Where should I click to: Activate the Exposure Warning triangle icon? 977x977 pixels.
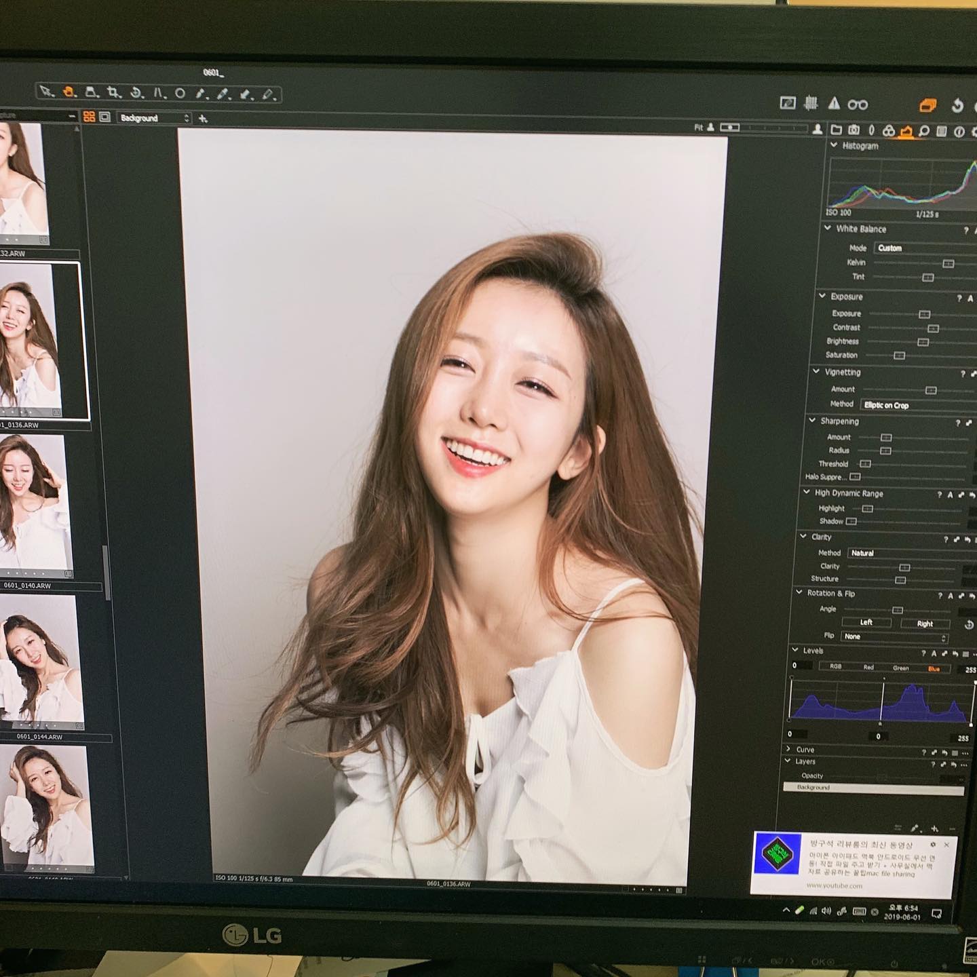point(834,104)
